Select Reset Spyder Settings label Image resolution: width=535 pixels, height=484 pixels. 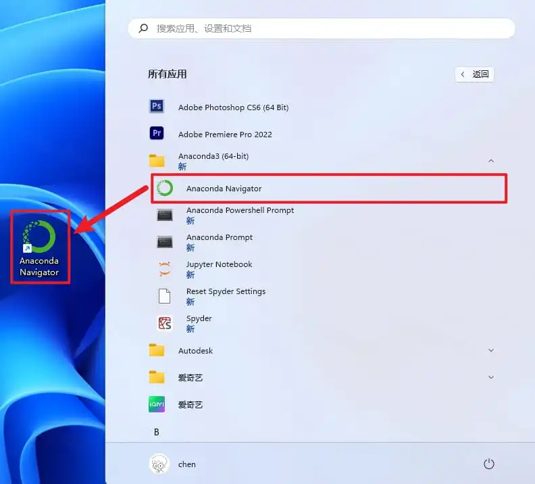click(x=226, y=291)
